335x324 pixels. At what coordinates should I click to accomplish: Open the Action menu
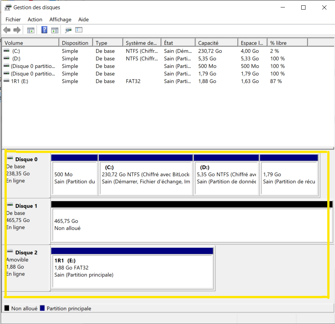tap(35, 20)
